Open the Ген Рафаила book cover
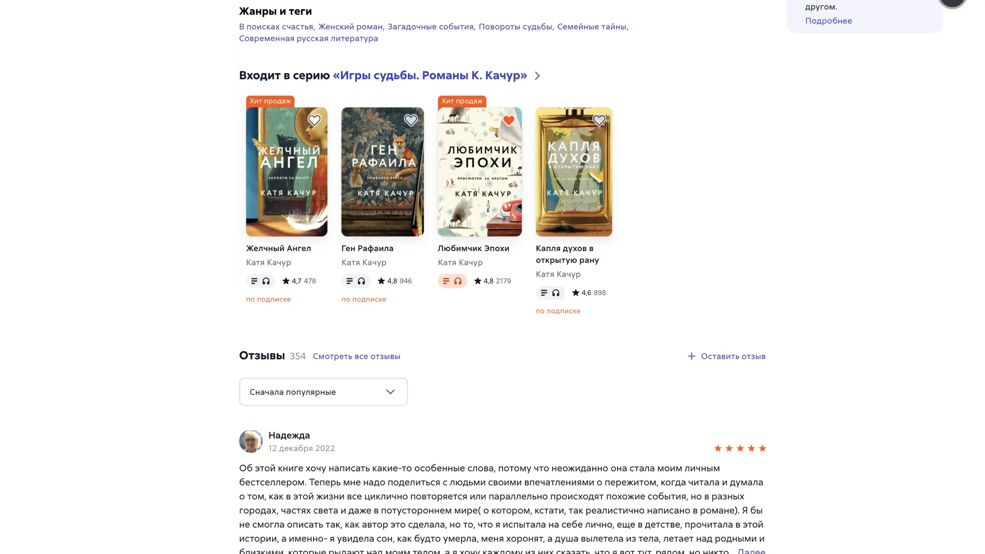The image size is (985, 554). (x=382, y=172)
